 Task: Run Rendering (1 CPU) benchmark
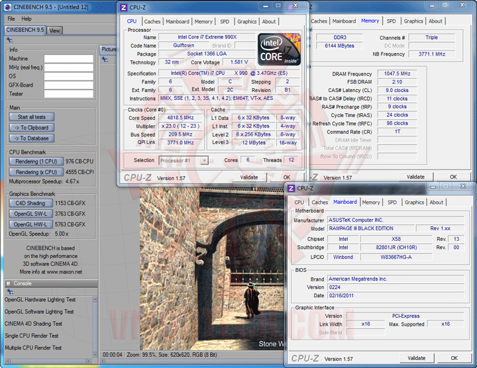(36, 161)
